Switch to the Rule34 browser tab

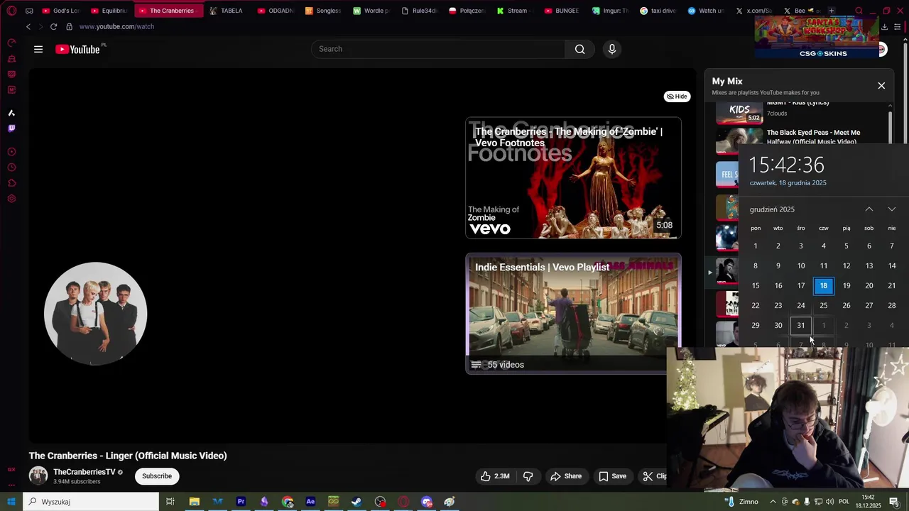click(420, 11)
